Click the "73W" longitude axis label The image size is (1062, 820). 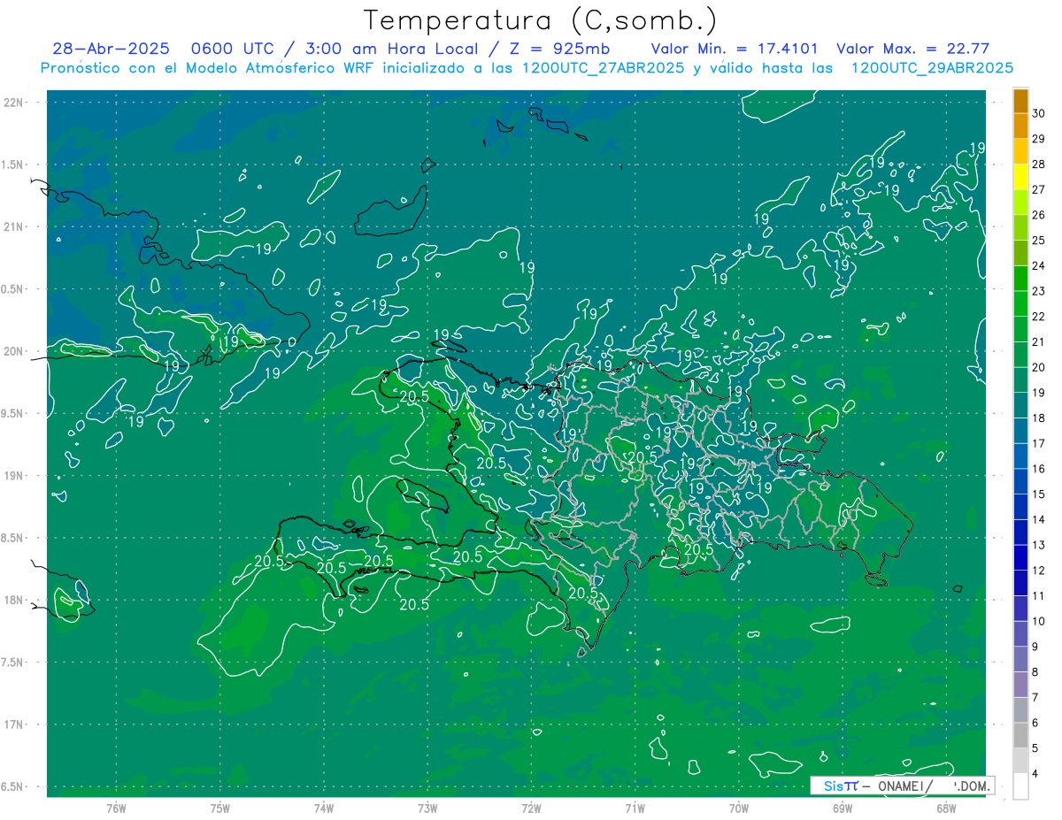tap(427, 809)
